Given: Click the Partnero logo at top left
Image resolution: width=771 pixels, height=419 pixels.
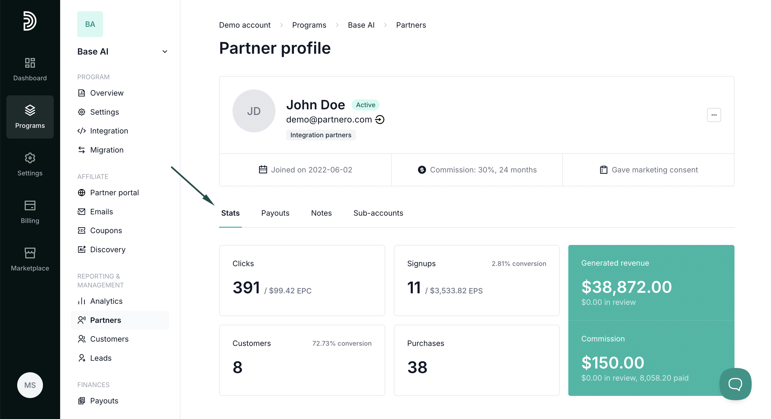Looking at the screenshot, I should tap(30, 21).
